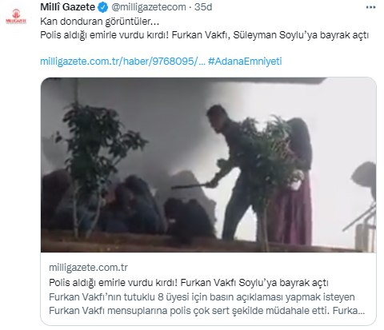Open the #AdanaEmniyeti hashtag
The height and width of the screenshot is (330, 384).
[245, 62]
